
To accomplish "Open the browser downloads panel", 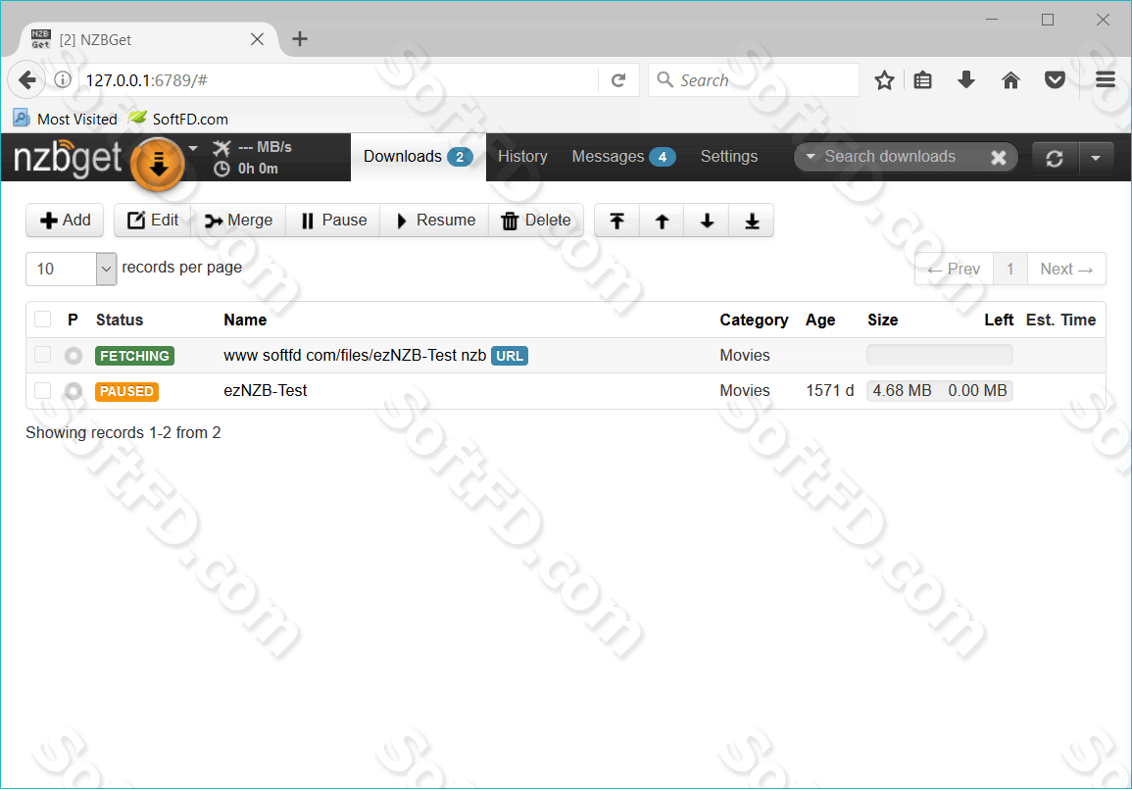I will 966,80.
